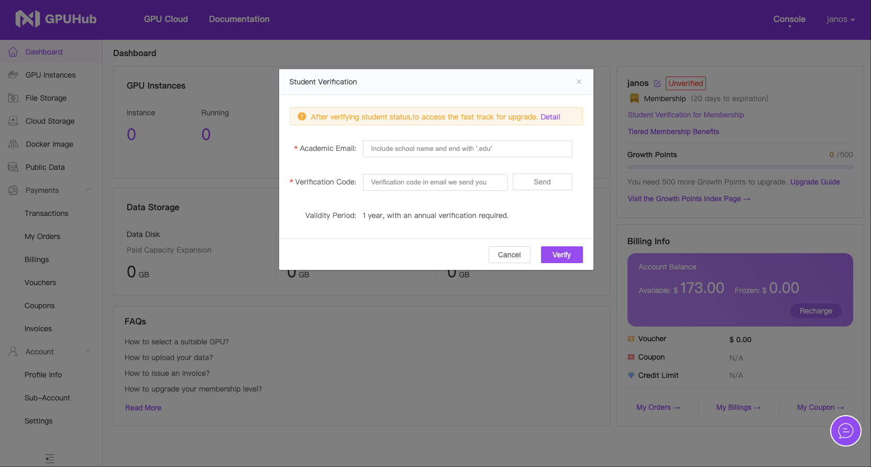Collapse the sidebar with the bottom icon

[x=50, y=459]
